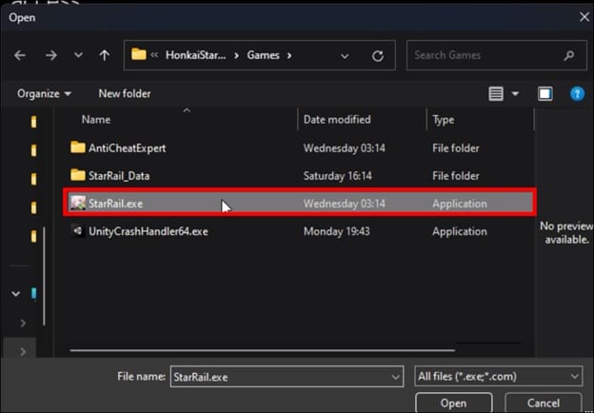
Task: Go up one folder level
Action: 104,55
